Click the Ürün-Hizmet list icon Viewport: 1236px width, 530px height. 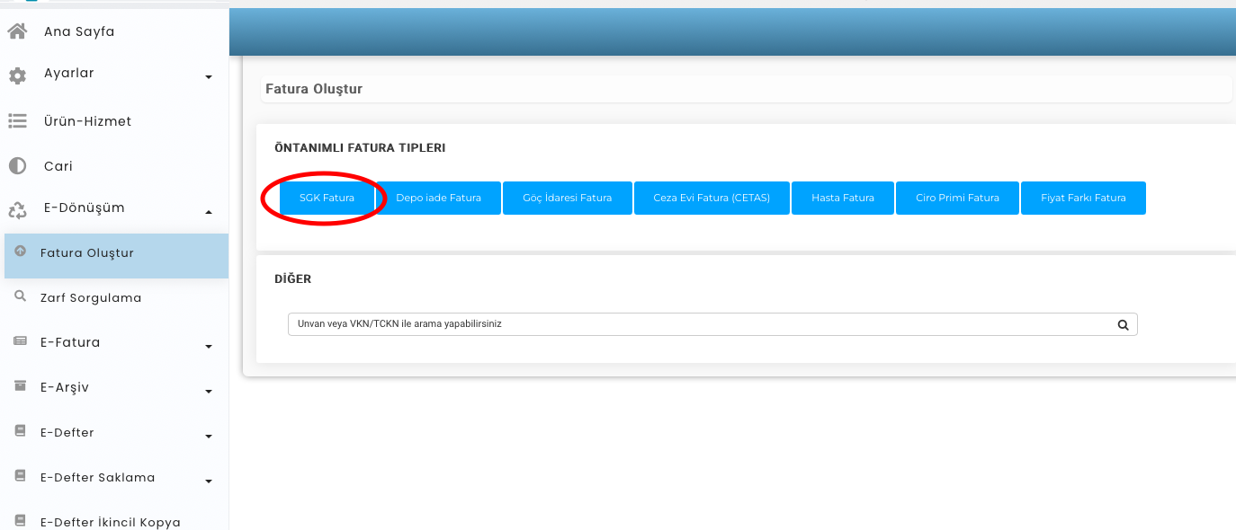[x=17, y=121]
